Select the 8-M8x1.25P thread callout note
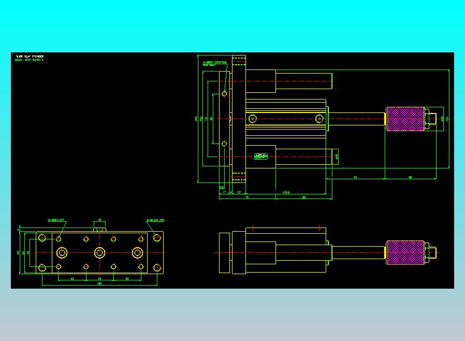The width and height of the screenshot is (465, 341). click(56, 220)
